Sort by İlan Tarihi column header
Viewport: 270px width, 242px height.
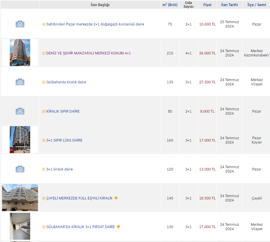[x=229, y=5]
